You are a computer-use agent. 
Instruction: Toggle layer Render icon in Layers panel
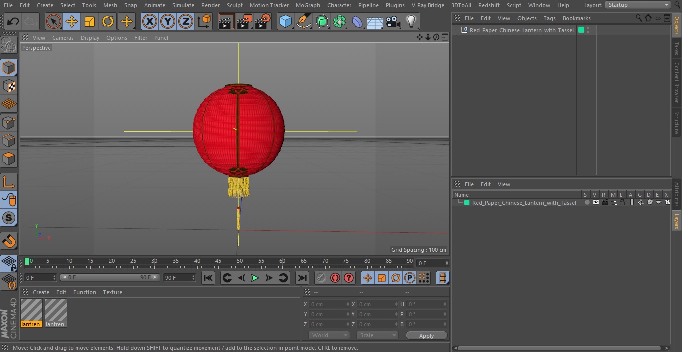point(605,202)
